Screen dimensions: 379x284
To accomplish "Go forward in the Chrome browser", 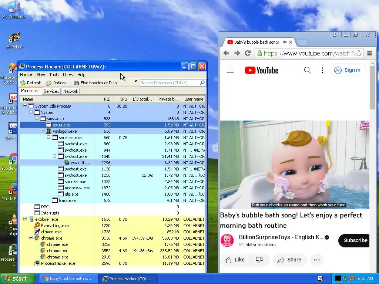I will [x=237, y=53].
